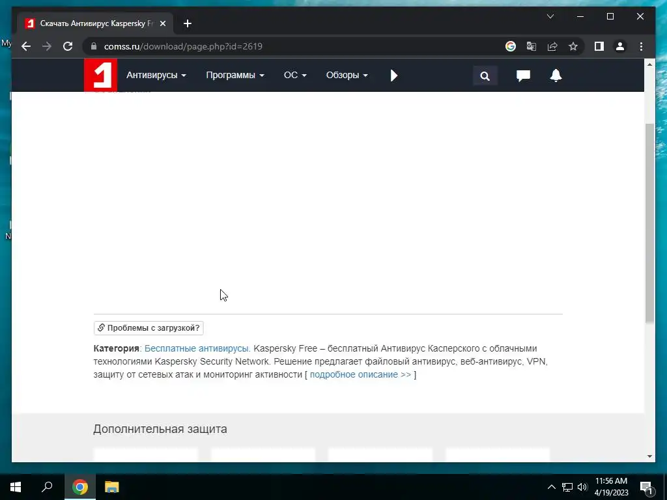This screenshot has height=500, width=667.
Task: Open the comments speech bubble icon
Action: coord(523,76)
